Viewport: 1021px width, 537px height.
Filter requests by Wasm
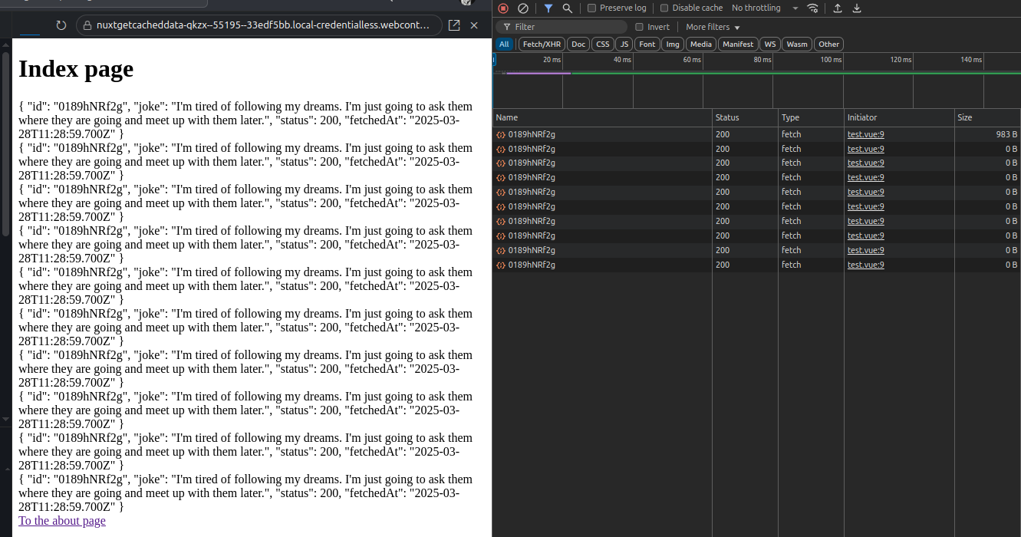coord(797,44)
